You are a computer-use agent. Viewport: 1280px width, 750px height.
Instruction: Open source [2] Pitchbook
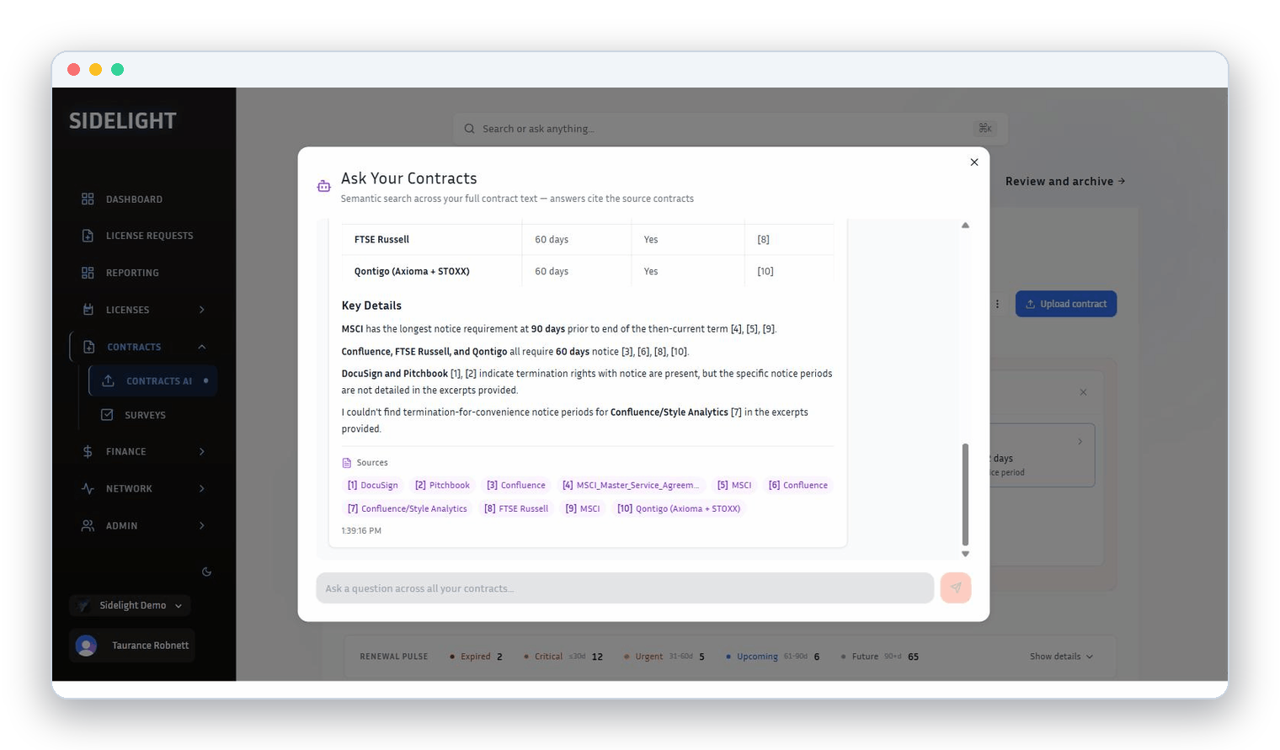coord(442,486)
